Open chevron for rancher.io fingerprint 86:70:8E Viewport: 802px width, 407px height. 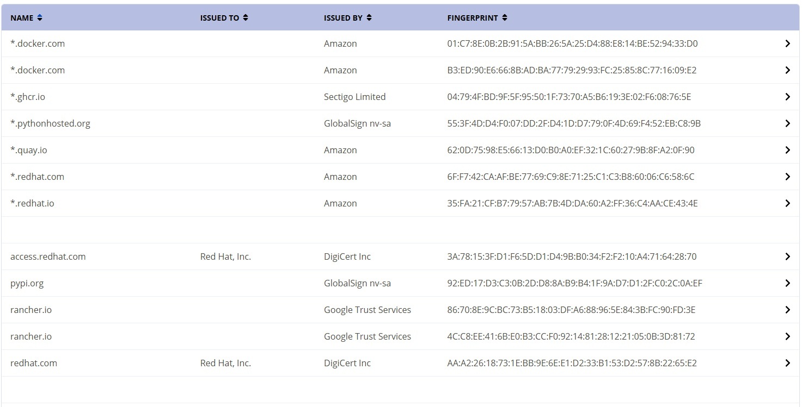[x=787, y=310]
